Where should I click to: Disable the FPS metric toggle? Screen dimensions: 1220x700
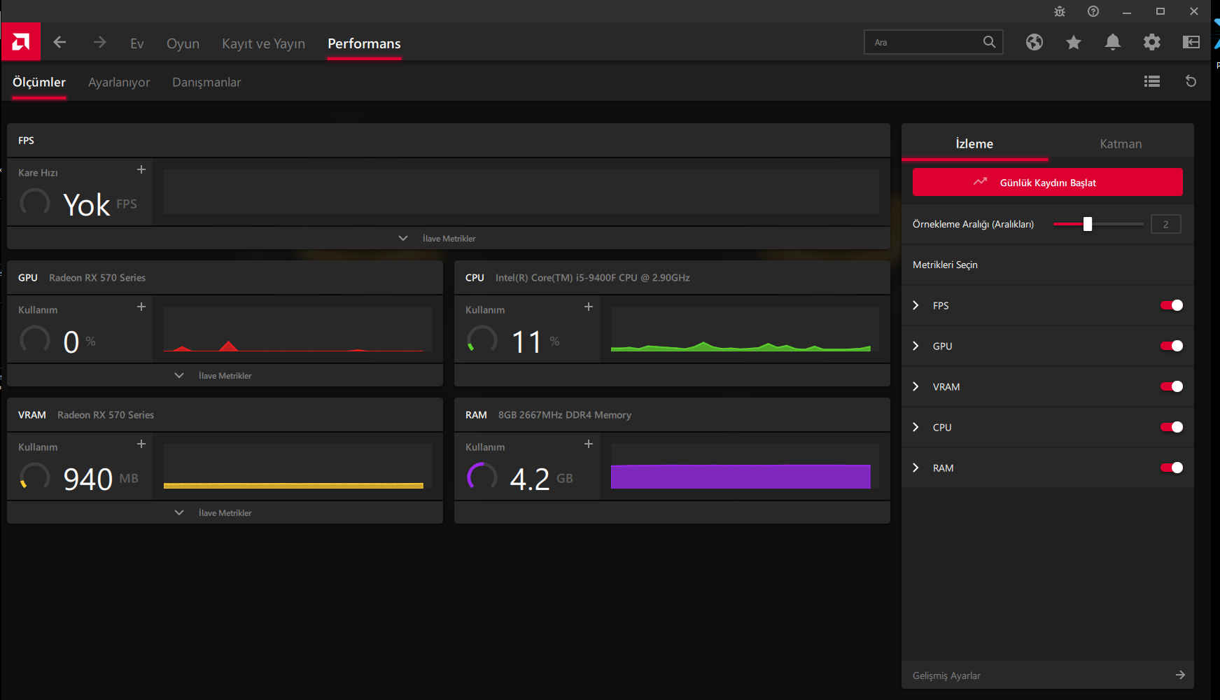1171,305
